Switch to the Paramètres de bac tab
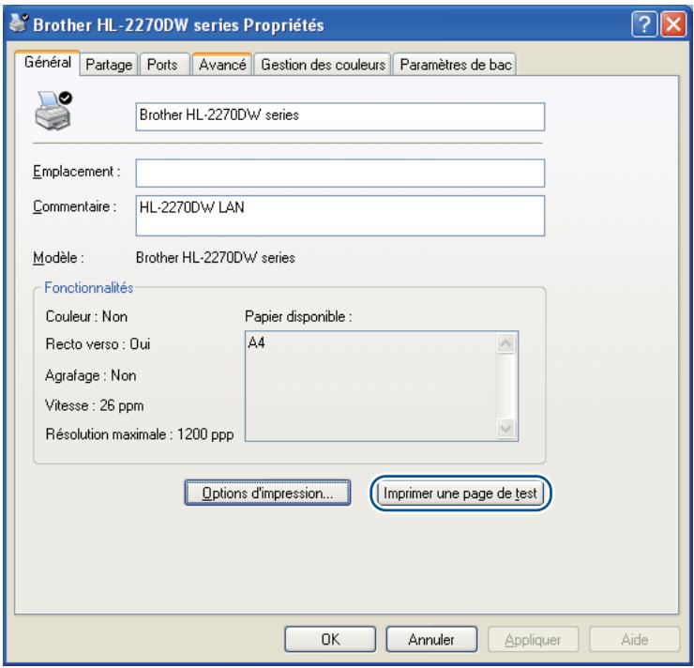The width and height of the screenshot is (694, 668). pyautogui.click(x=455, y=65)
